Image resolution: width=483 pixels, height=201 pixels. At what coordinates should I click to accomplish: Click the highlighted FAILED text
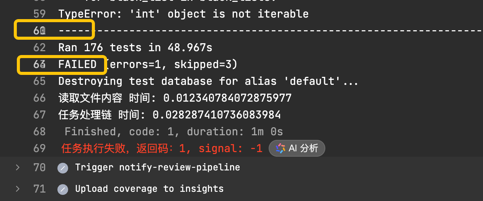tap(77, 64)
